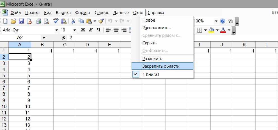Choose 'Разделить' from the window menu

(x=152, y=59)
